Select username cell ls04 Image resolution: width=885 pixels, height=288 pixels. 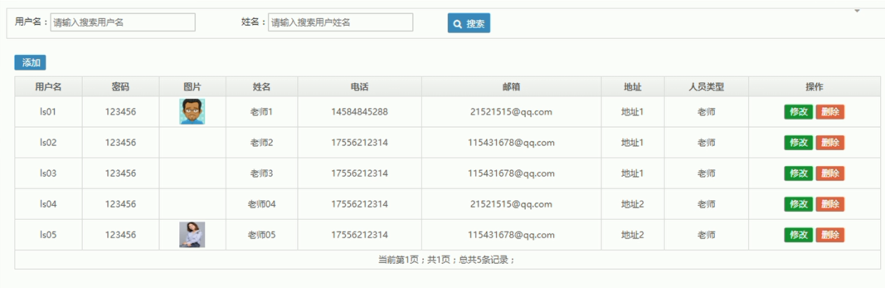coord(48,204)
